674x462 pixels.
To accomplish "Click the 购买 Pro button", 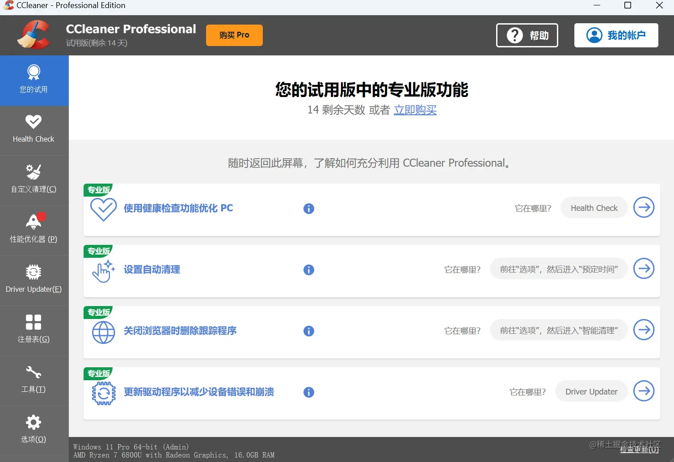I will [234, 35].
